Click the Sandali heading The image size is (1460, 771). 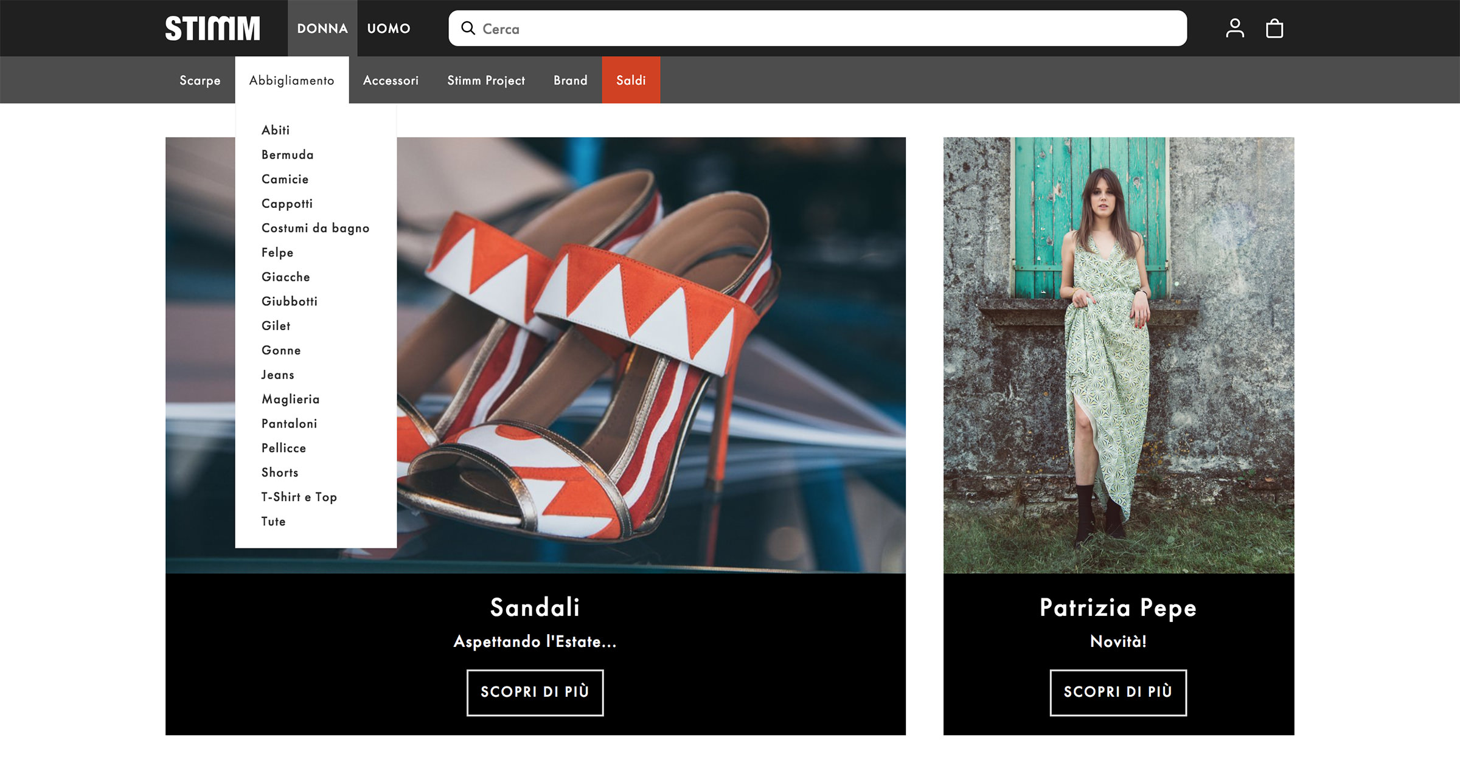click(535, 607)
